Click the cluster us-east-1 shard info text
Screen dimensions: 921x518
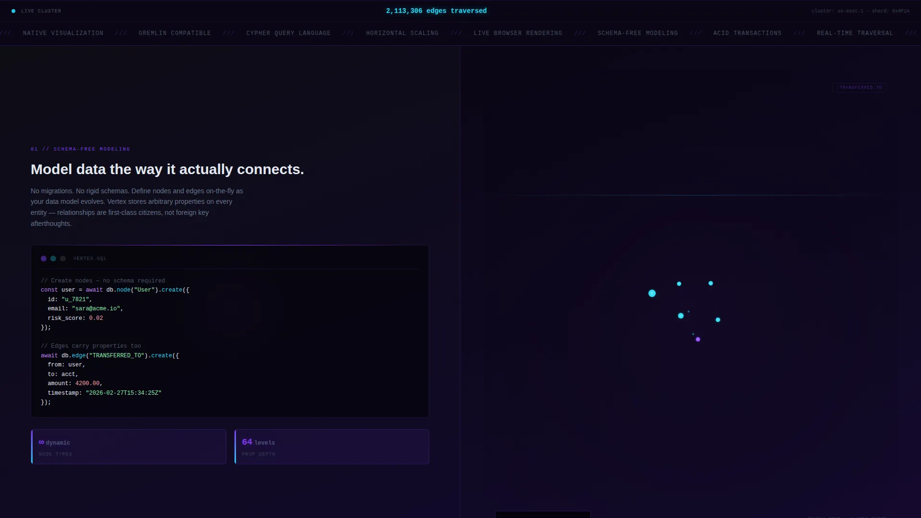(x=861, y=11)
